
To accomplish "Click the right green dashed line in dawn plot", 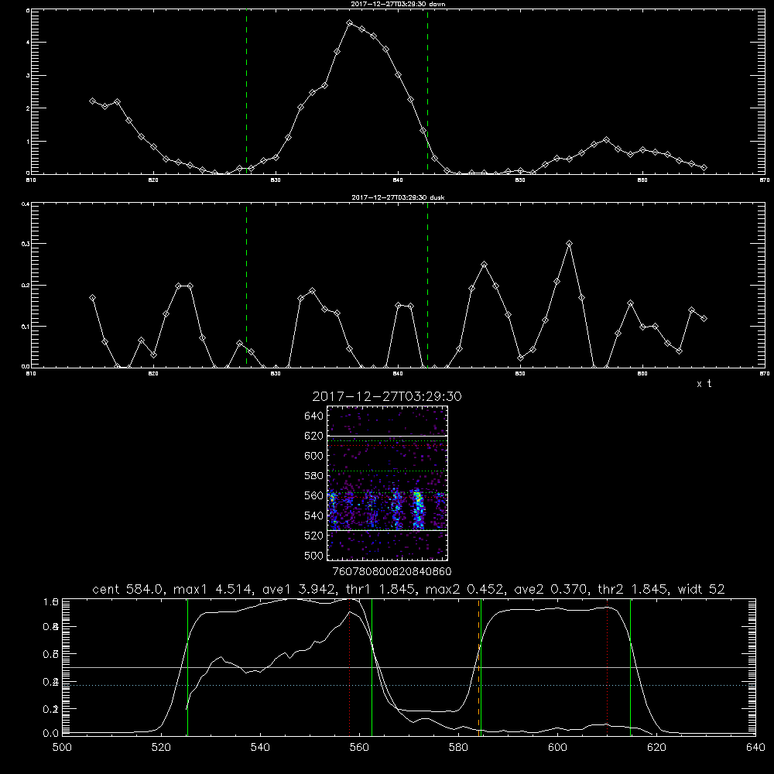I will (x=427, y=91).
